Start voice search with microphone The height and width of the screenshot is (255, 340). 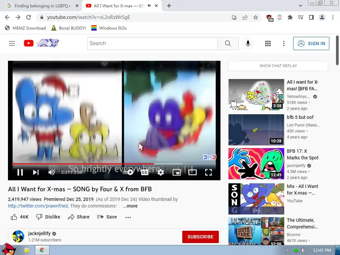(x=248, y=43)
